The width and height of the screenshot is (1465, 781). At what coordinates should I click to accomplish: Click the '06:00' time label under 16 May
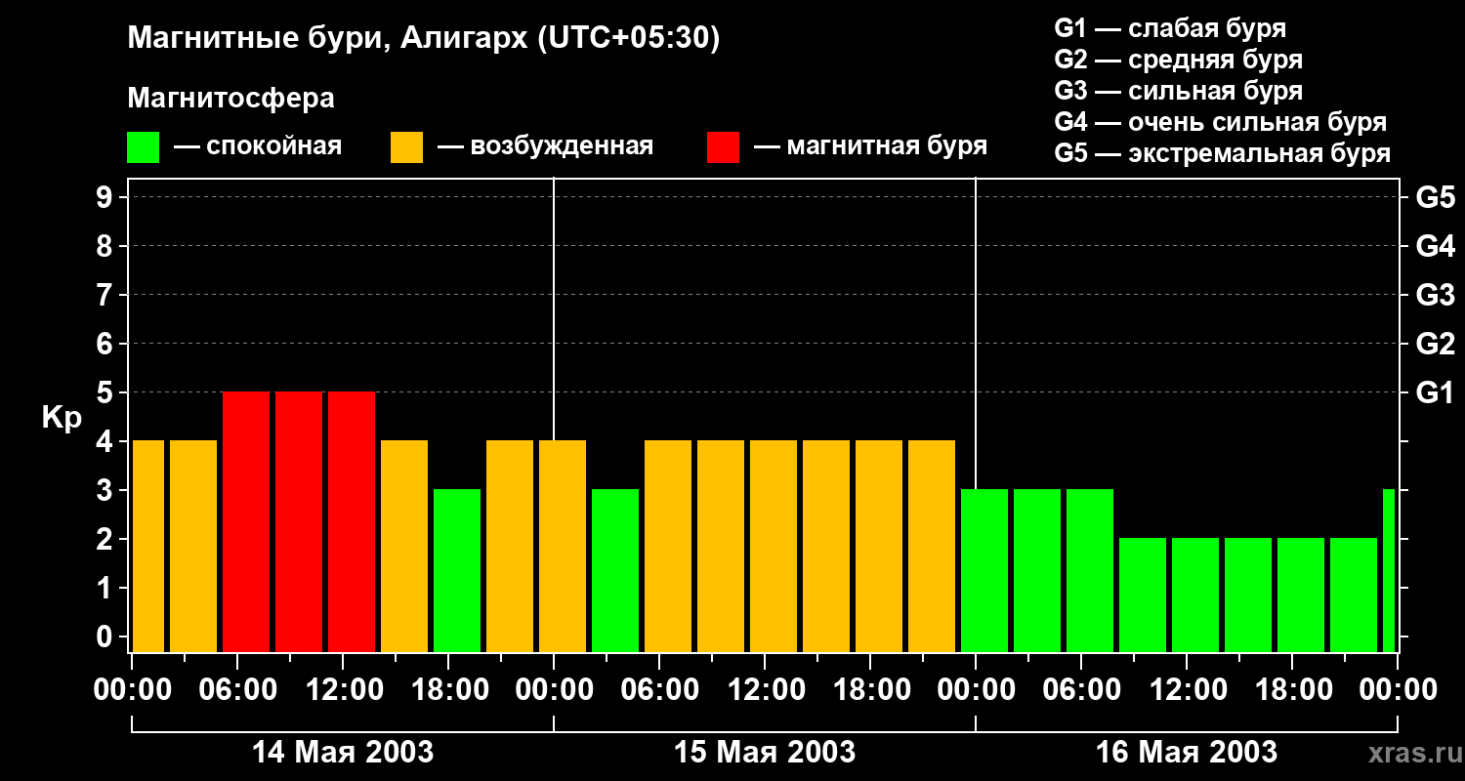pyautogui.click(x=1081, y=690)
